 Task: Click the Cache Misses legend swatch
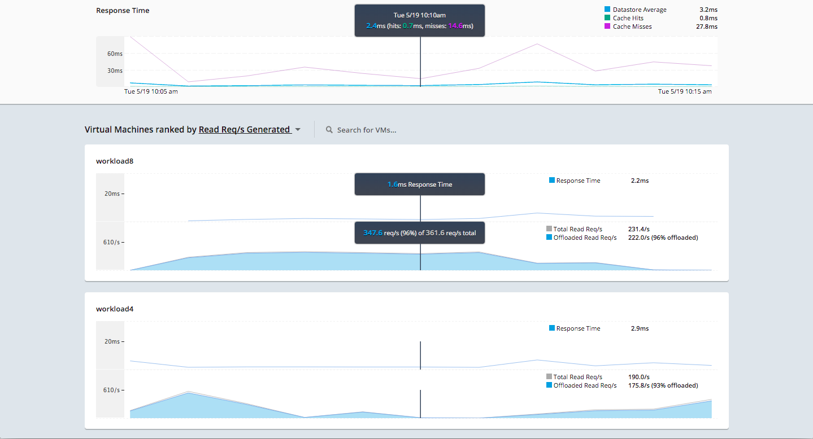pos(607,27)
